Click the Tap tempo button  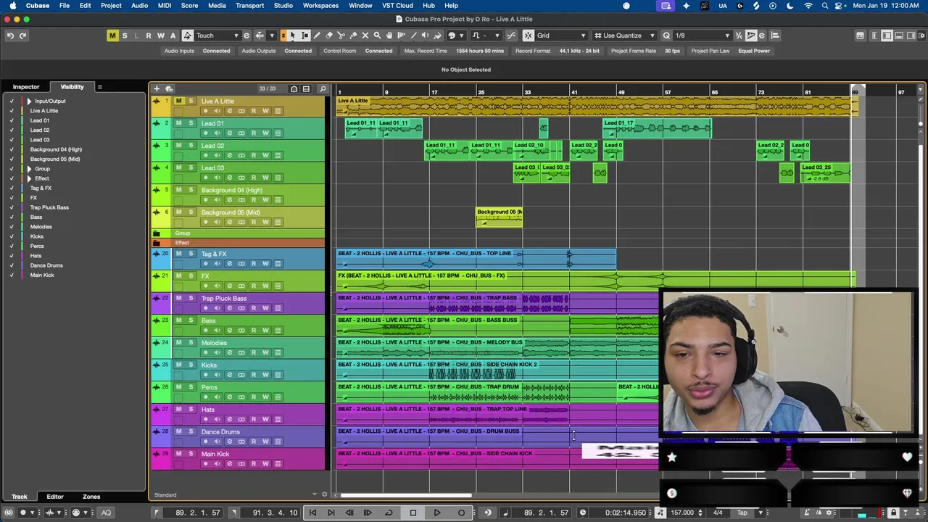tap(742, 513)
